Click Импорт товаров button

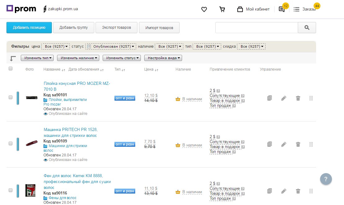[x=159, y=28]
